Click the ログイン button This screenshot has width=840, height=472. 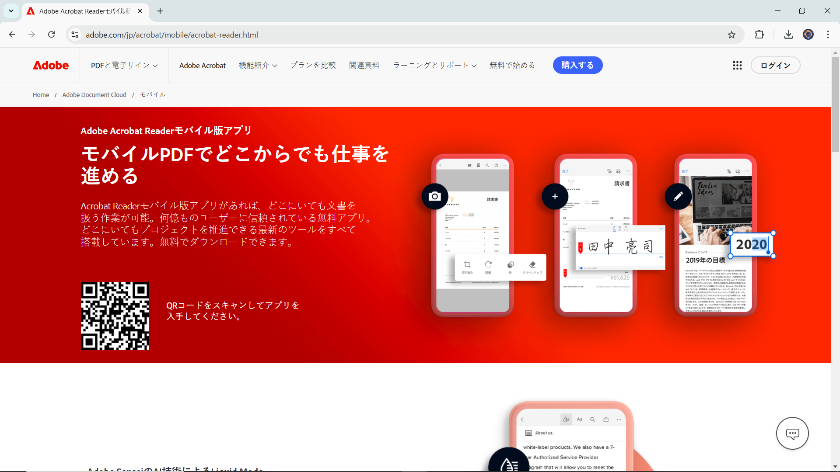(775, 66)
